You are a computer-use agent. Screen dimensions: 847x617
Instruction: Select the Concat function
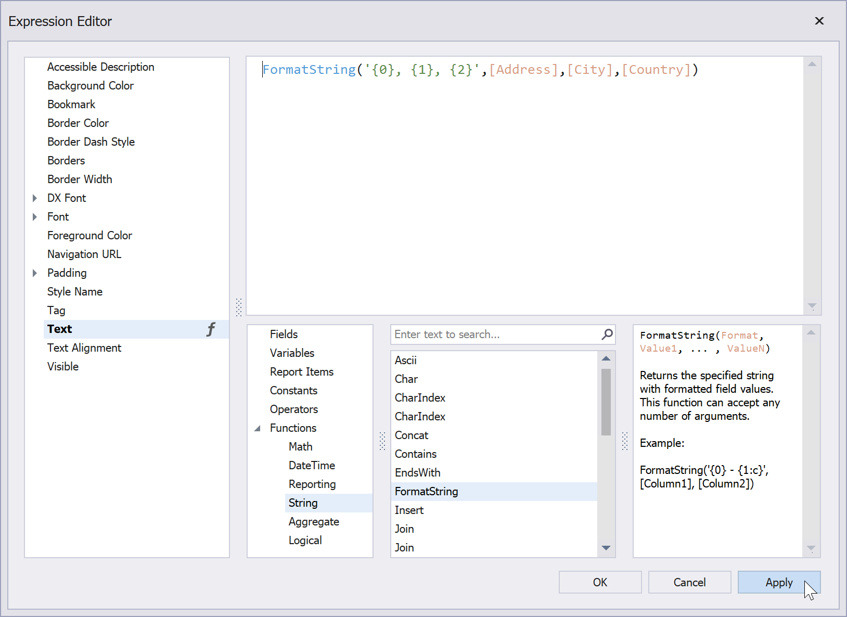click(412, 435)
